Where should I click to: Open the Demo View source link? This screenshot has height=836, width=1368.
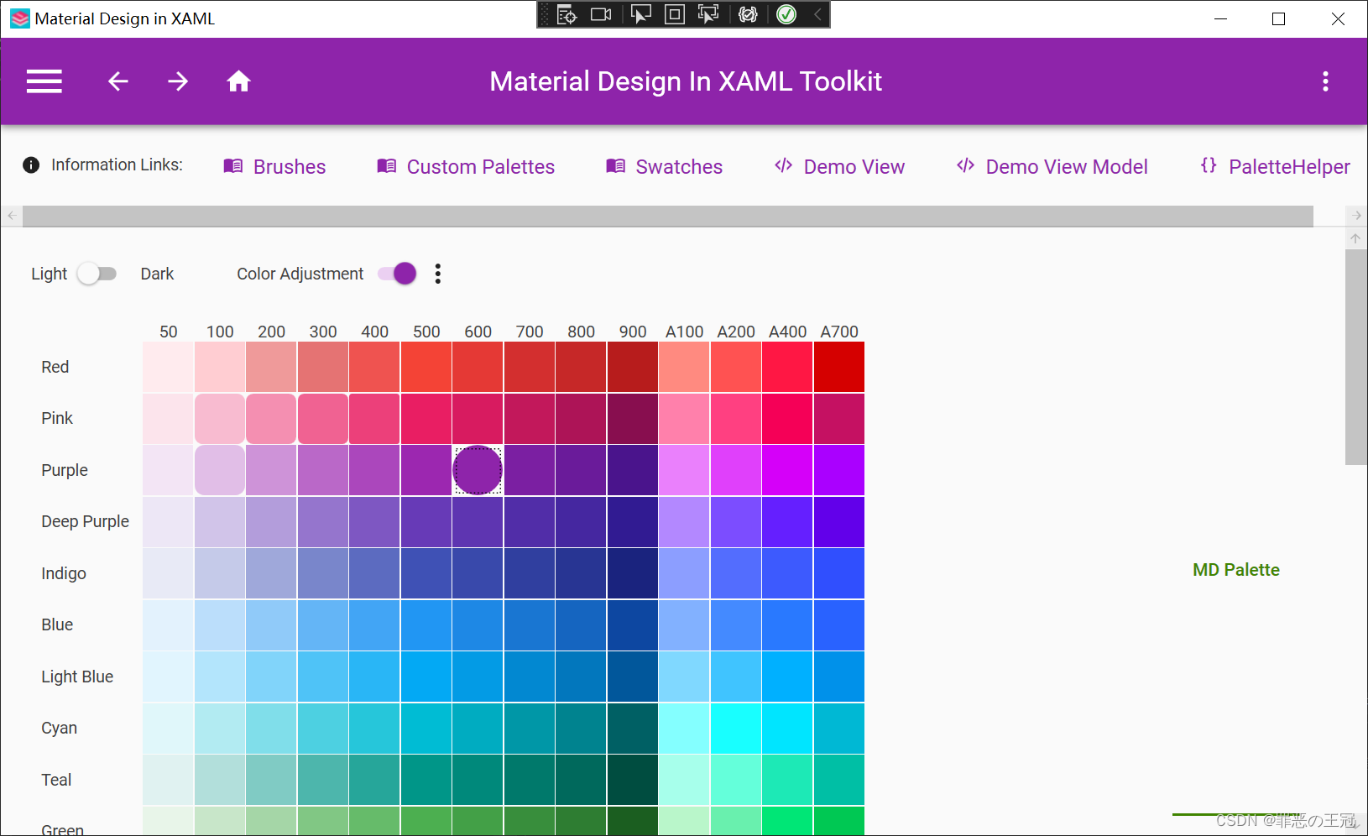839,166
